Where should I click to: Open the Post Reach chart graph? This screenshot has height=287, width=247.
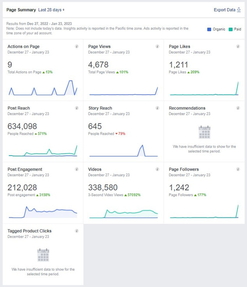[x=43, y=151]
